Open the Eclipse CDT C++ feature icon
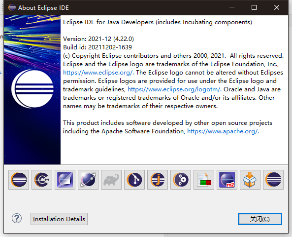 pyautogui.click(x=42, y=180)
